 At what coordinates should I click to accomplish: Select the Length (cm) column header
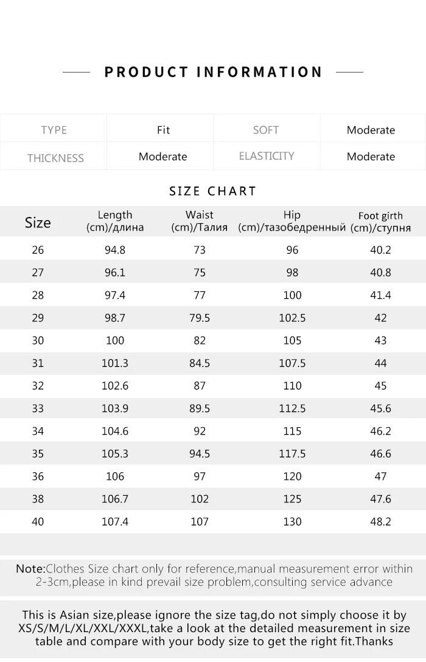(115, 221)
